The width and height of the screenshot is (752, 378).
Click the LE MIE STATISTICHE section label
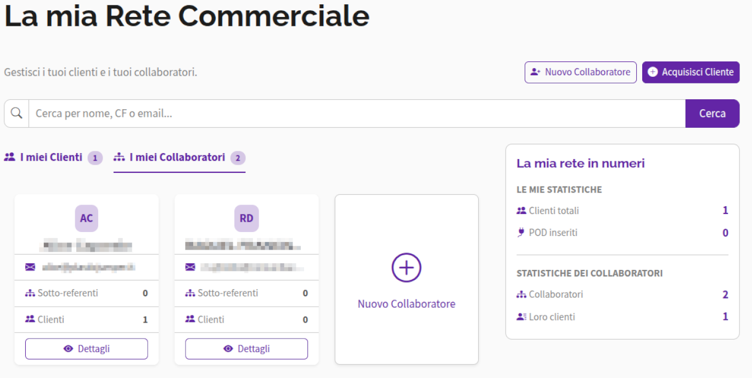[x=559, y=190]
